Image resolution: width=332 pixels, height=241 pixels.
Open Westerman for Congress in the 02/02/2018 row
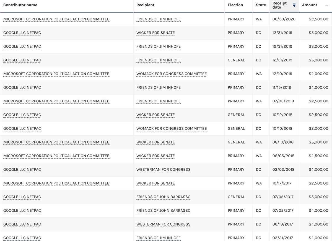[164, 170]
